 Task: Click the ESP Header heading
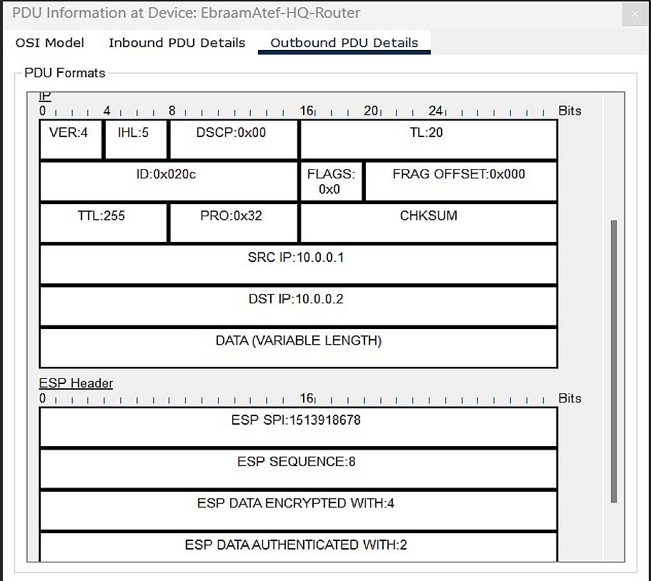(76, 383)
